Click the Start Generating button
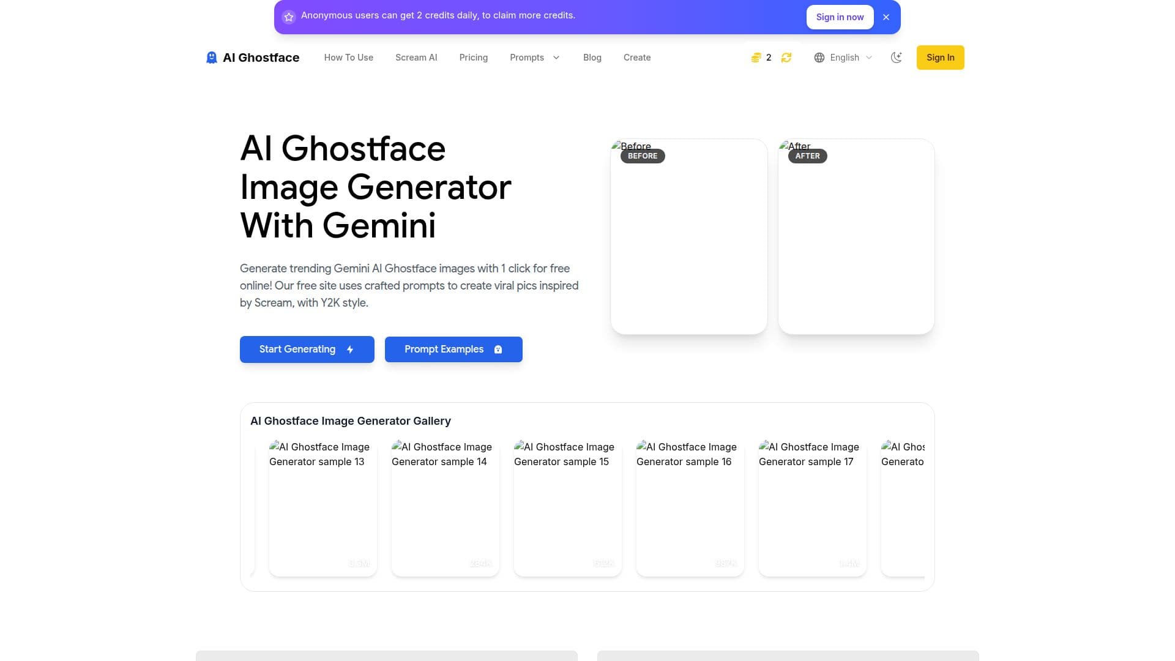This screenshot has height=661, width=1175. [x=307, y=349]
